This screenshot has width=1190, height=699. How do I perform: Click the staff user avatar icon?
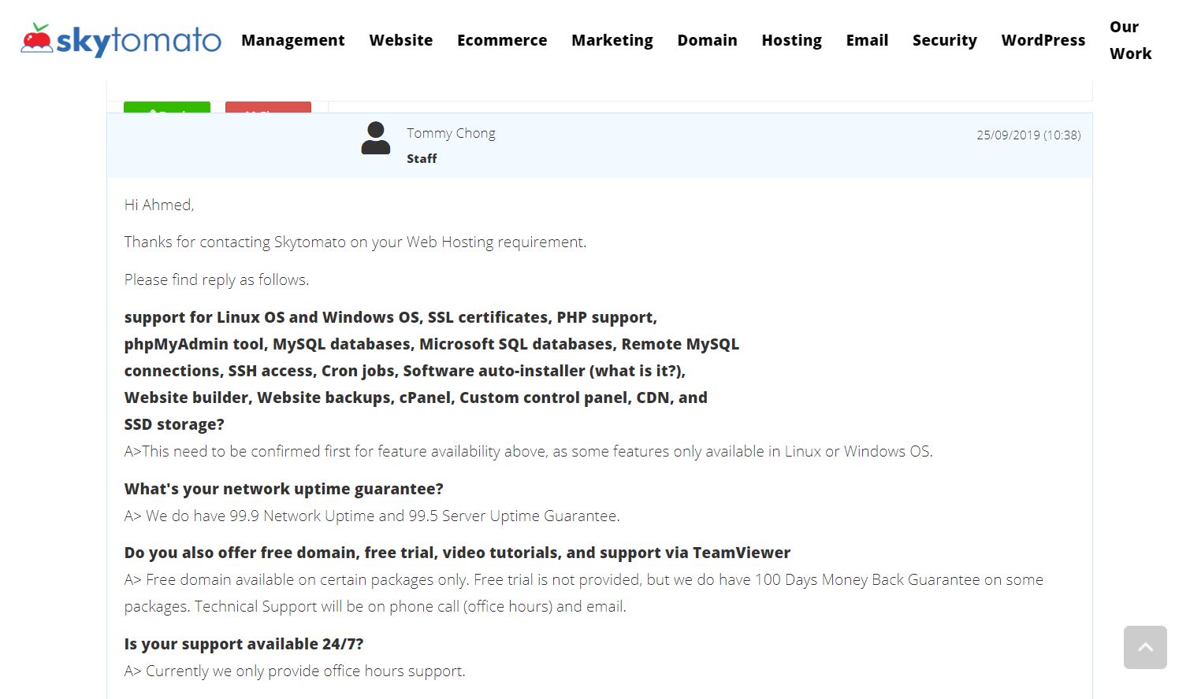click(376, 139)
